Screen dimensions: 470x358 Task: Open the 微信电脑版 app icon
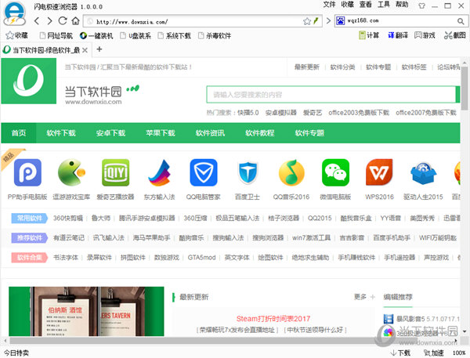(335, 172)
